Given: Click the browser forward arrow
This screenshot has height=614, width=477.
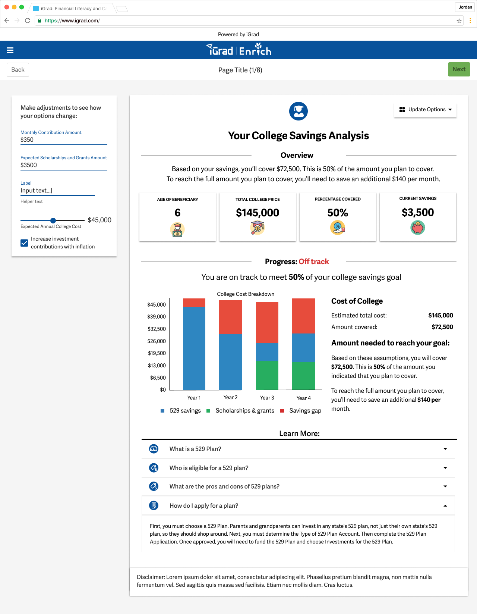Looking at the screenshot, I should click(x=17, y=21).
